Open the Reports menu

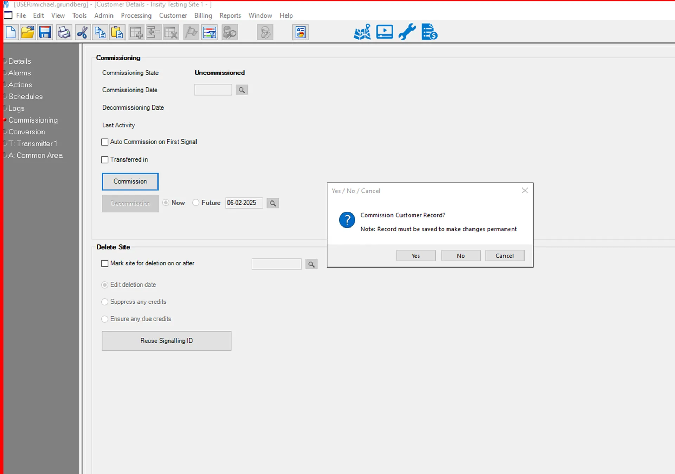(230, 15)
